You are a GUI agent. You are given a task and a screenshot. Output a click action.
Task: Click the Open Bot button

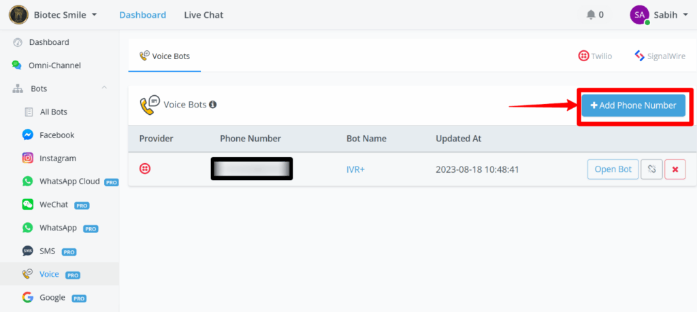coord(613,169)
